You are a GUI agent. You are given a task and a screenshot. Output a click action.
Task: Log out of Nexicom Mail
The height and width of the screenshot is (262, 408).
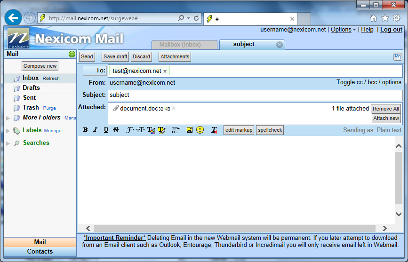[x=392, y=30]
